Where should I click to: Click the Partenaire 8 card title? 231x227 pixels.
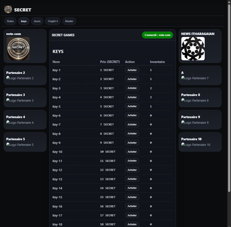[190, 95]
